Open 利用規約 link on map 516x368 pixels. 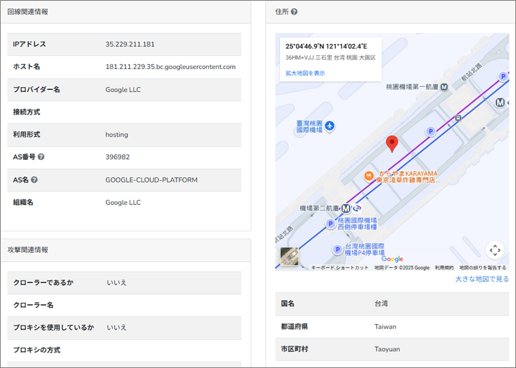coord(444,267)
